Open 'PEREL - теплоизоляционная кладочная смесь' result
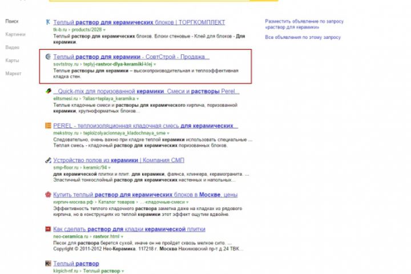This screenshot has width=411, height=274. [x=146, y=126]
